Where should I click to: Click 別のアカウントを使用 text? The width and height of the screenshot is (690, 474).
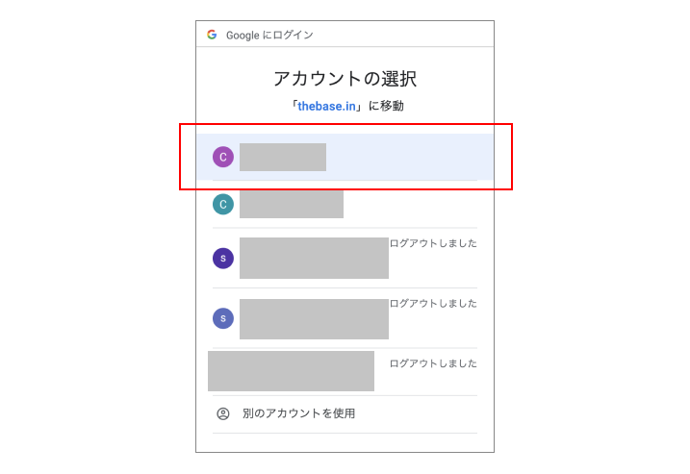click(x=298, y=413)
